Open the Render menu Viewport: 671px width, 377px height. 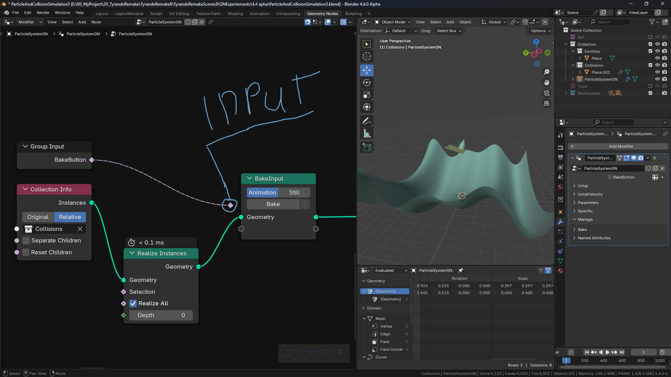(x=43, y=13)
